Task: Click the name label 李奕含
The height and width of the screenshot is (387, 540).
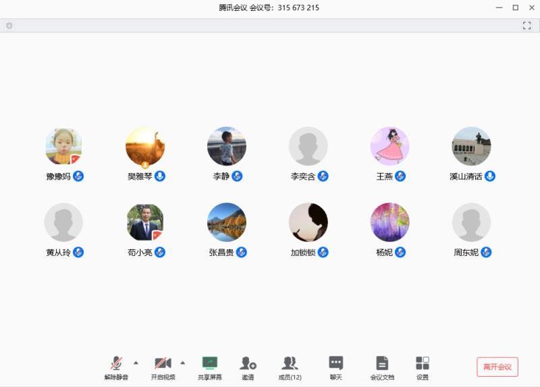Action: coord(302,176)
